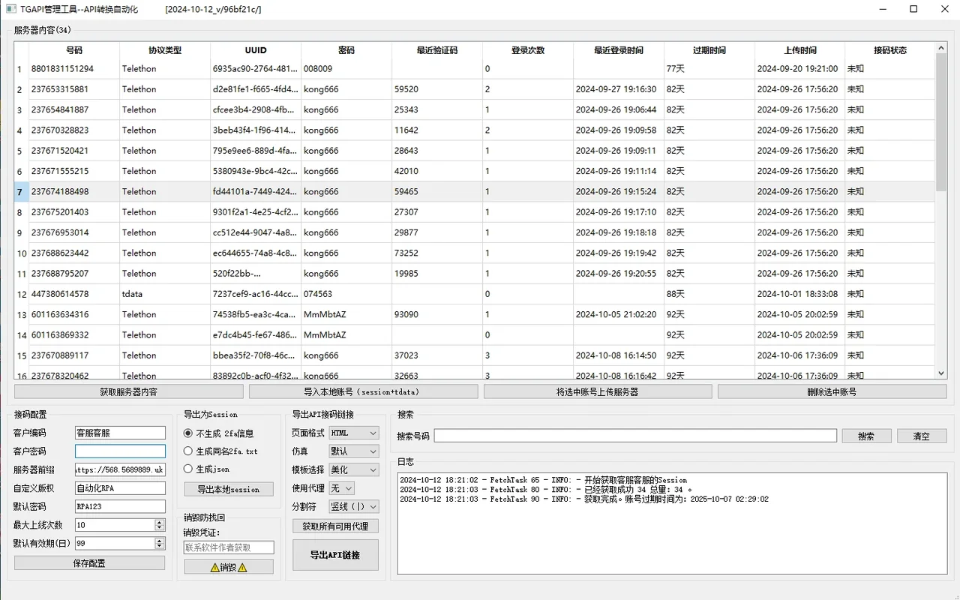This screenshot has height=600, width=960.
Task: Sort by the 号码 column header
Action: click(x=74, y=50)
